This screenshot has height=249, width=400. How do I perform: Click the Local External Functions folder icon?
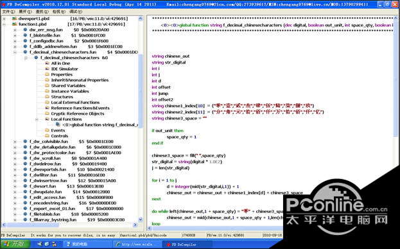coord(48,103)
